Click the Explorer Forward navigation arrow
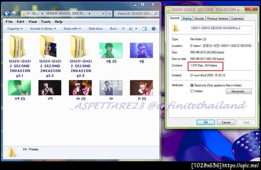Viewport: 261px width, 170px height. coord(14,13)
